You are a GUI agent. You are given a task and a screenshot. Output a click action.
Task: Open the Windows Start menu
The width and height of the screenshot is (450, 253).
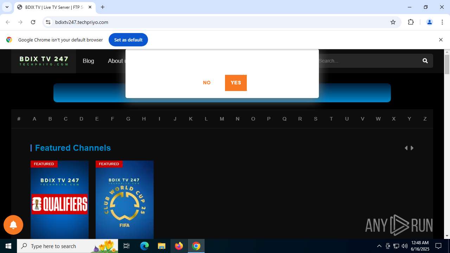pyautogui.click(x=8, y=246)
